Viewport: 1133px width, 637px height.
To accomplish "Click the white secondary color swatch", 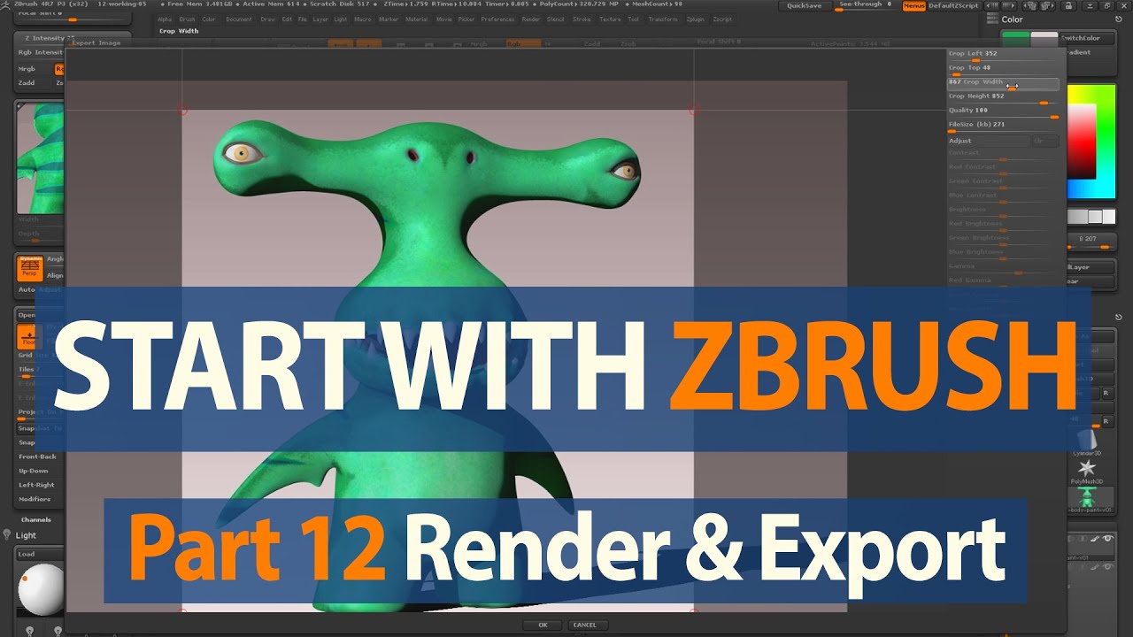I will click(1044, 38).
